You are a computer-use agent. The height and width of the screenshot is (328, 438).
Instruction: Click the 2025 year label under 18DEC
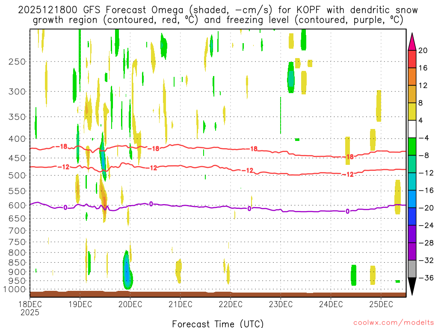[30, 312]
